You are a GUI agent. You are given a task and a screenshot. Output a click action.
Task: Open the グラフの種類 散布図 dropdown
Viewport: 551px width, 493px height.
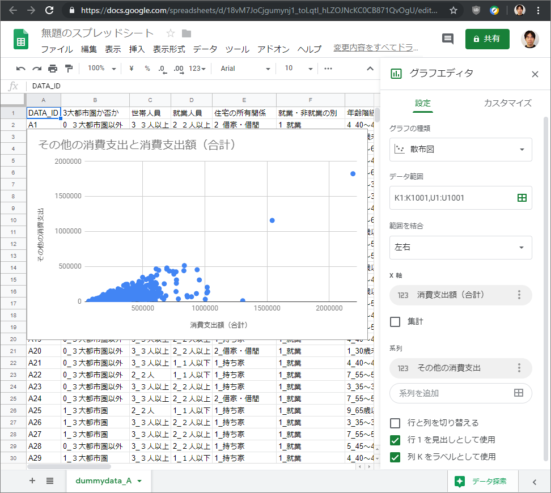460,150
